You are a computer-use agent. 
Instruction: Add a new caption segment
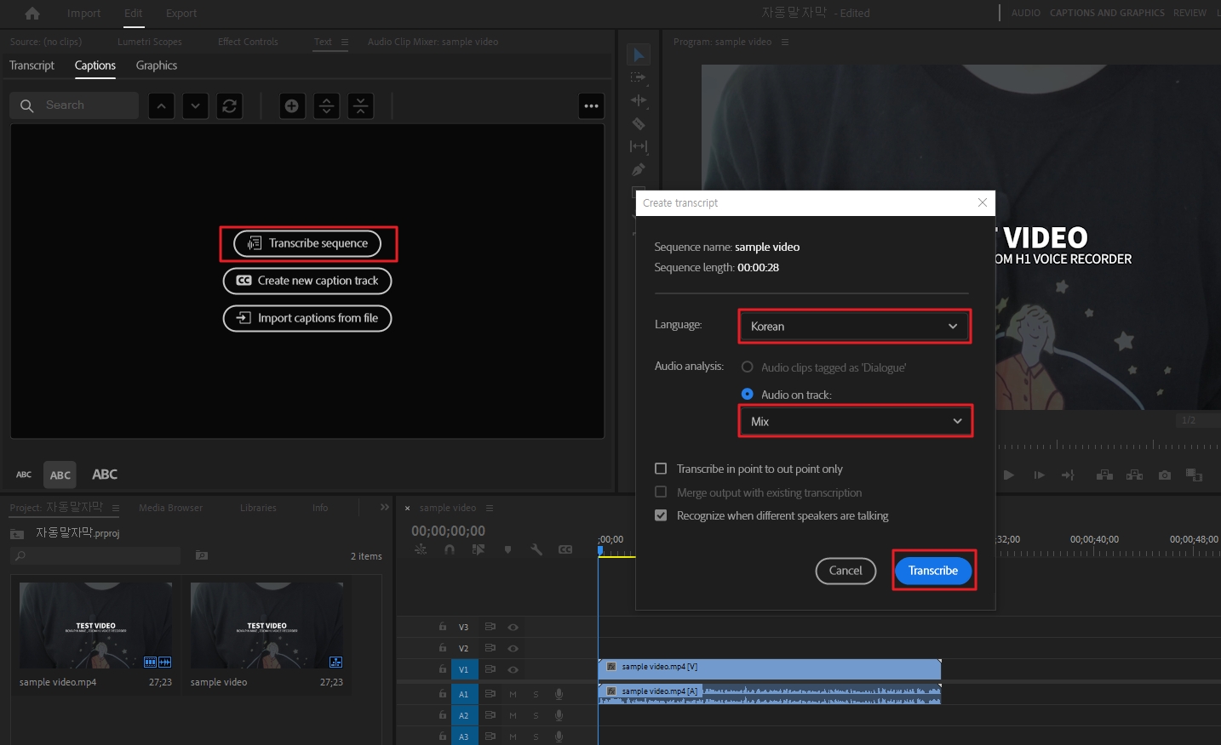[x=292, y=105]
